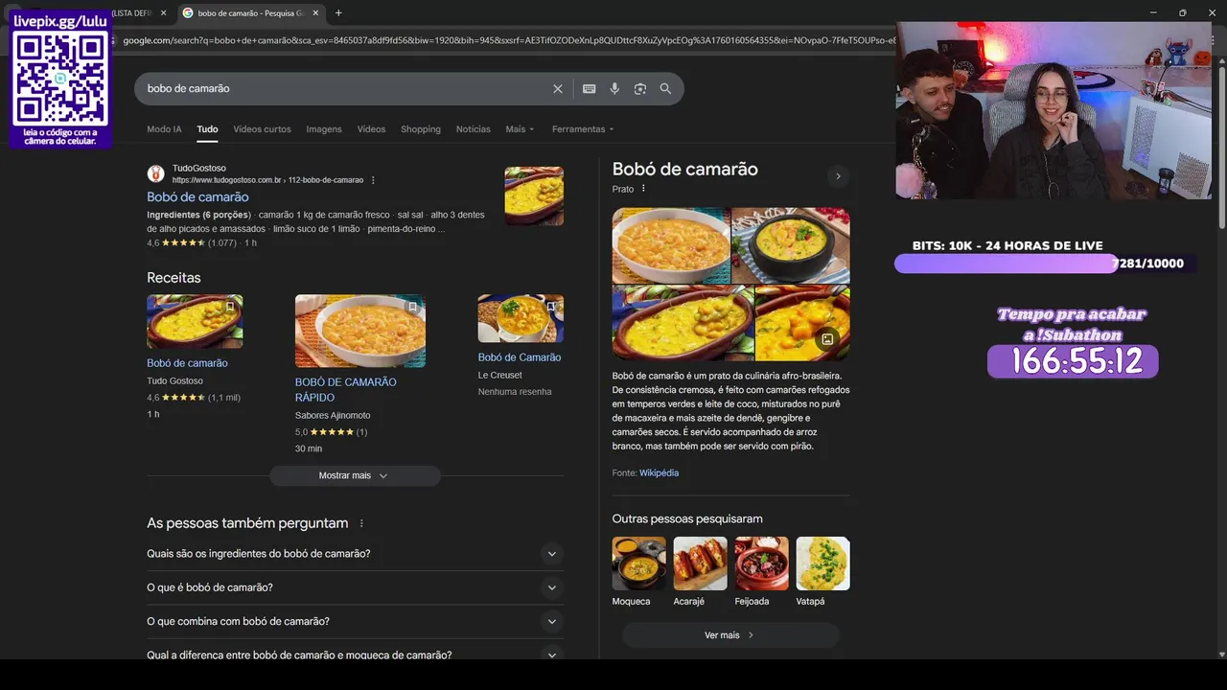Click the black bowl dish photo in knowledge panel

point(791,245)
